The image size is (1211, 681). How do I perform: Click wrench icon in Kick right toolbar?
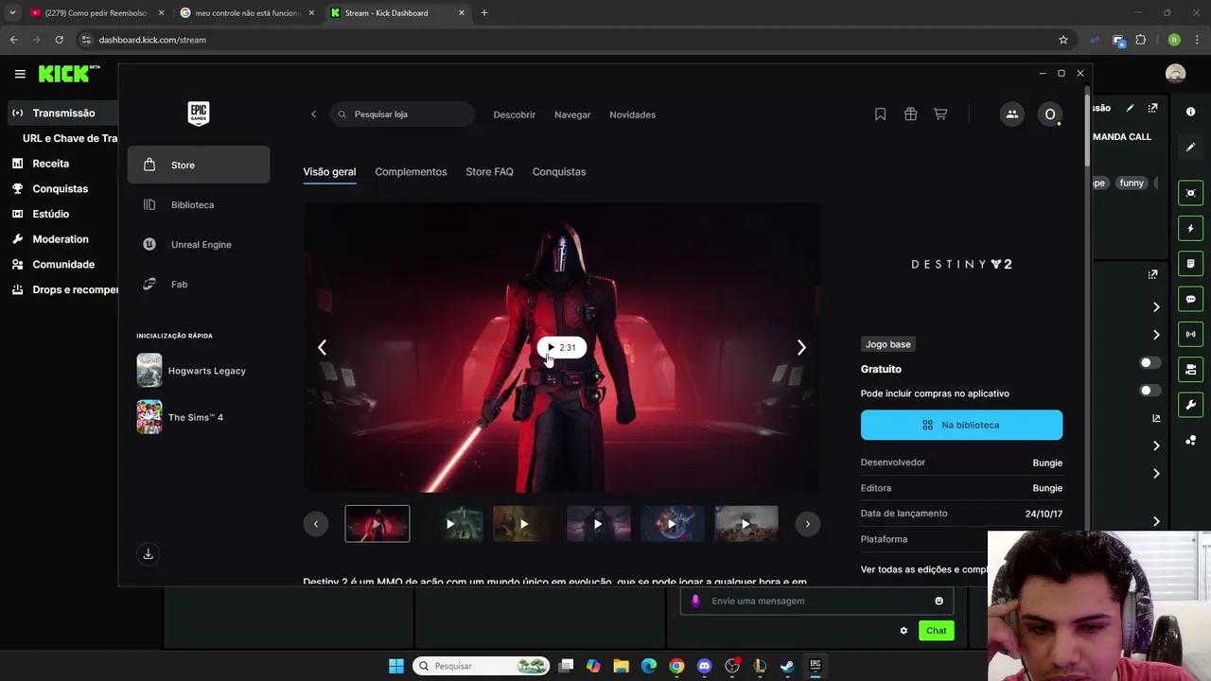coord(1191,405)
